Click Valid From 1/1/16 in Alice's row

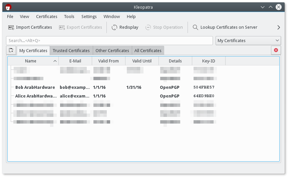pyautogui.click(x=99, y=96)
